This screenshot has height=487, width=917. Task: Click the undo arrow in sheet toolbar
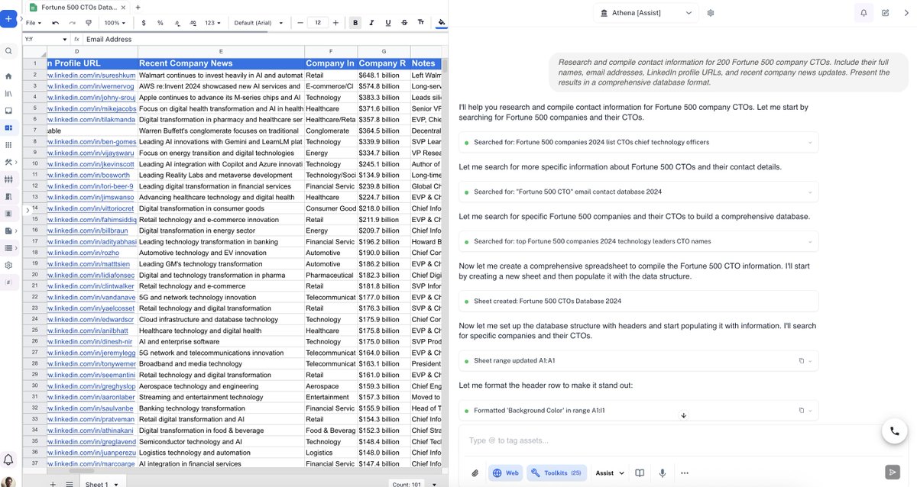[x=56, y=23]
